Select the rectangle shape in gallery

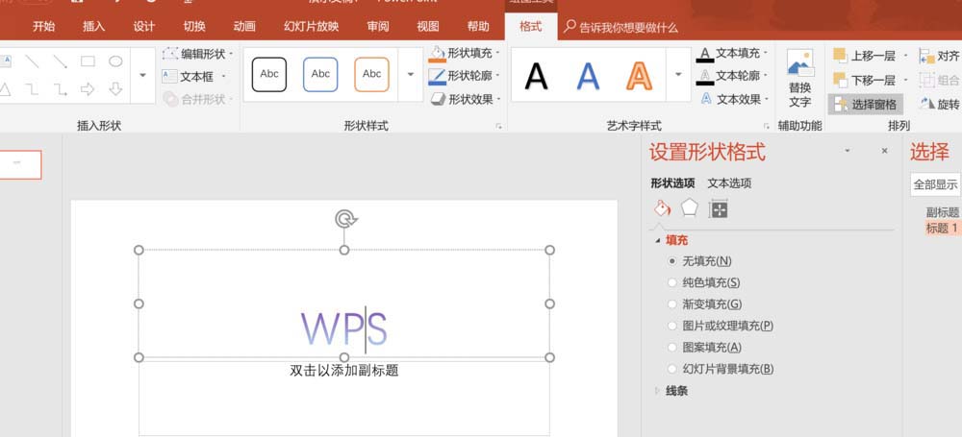tap(88, 61)
